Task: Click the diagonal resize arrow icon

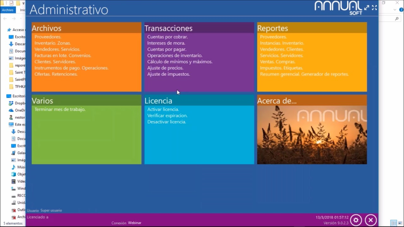Action: click(x=367, y=7)
